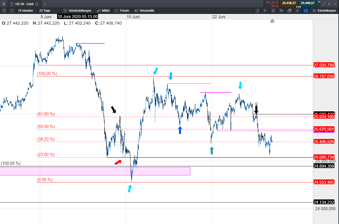Select the 24.553,465 price label

point(324,182)
